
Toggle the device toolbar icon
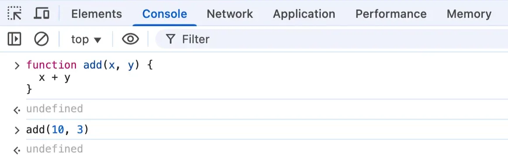pyautogui.click(x=41, y=13)
